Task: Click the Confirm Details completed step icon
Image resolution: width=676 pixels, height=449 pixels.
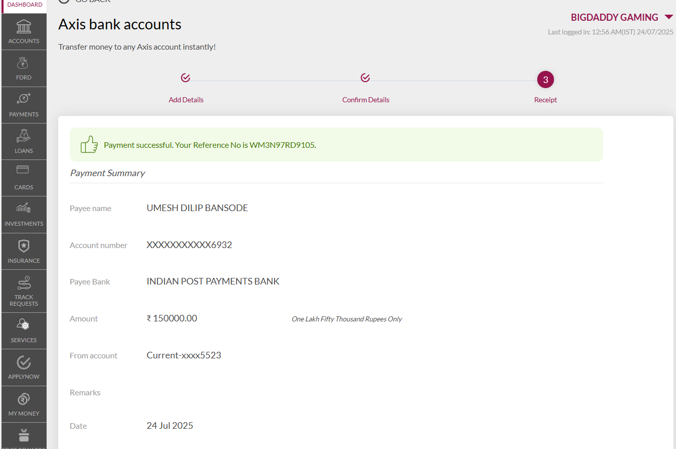Action: [365, 77]
